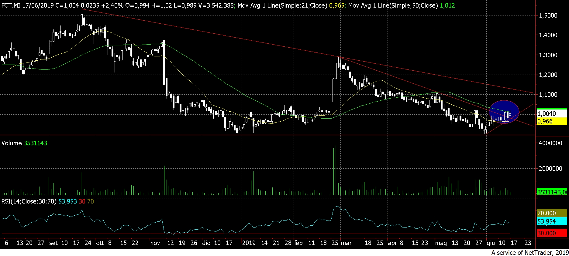This screenshot has height=256, width=569.
Task: Click the 'nov' month label on time axis
Action: (155, 243)
